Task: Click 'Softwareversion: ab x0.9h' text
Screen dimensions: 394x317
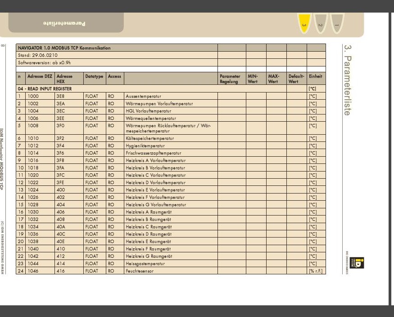Action: (x=44, y=63)
